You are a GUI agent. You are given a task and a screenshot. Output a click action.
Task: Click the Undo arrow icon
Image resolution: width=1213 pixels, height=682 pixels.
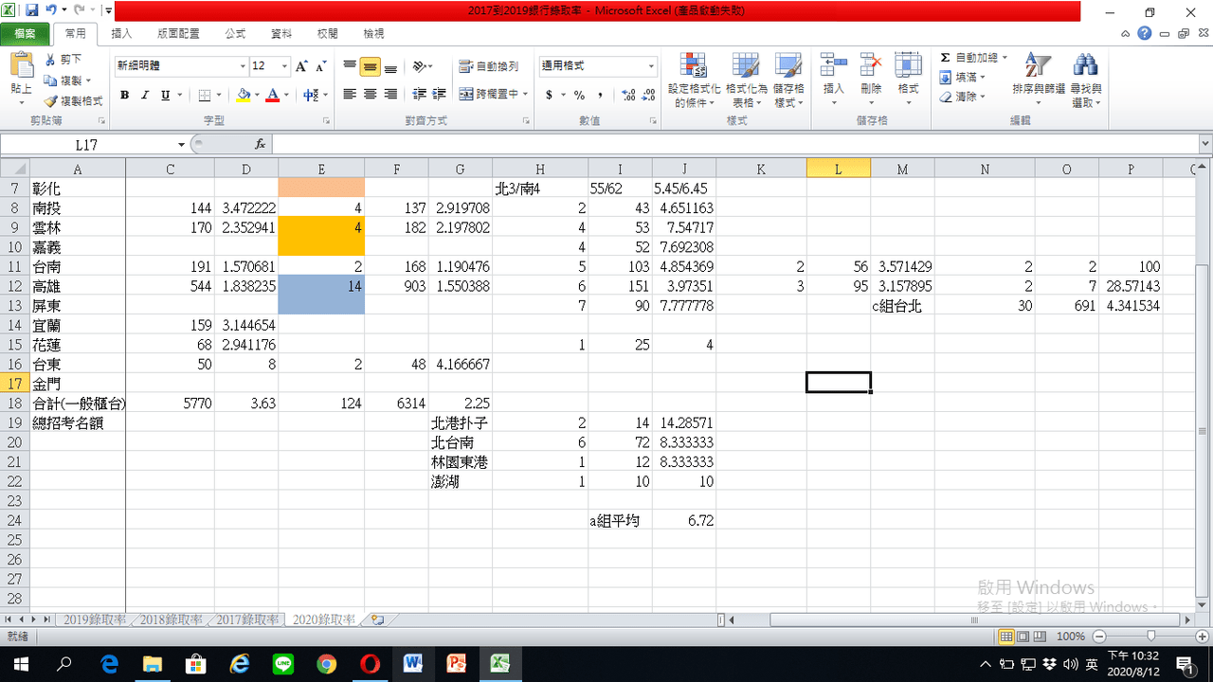point(51,11)
